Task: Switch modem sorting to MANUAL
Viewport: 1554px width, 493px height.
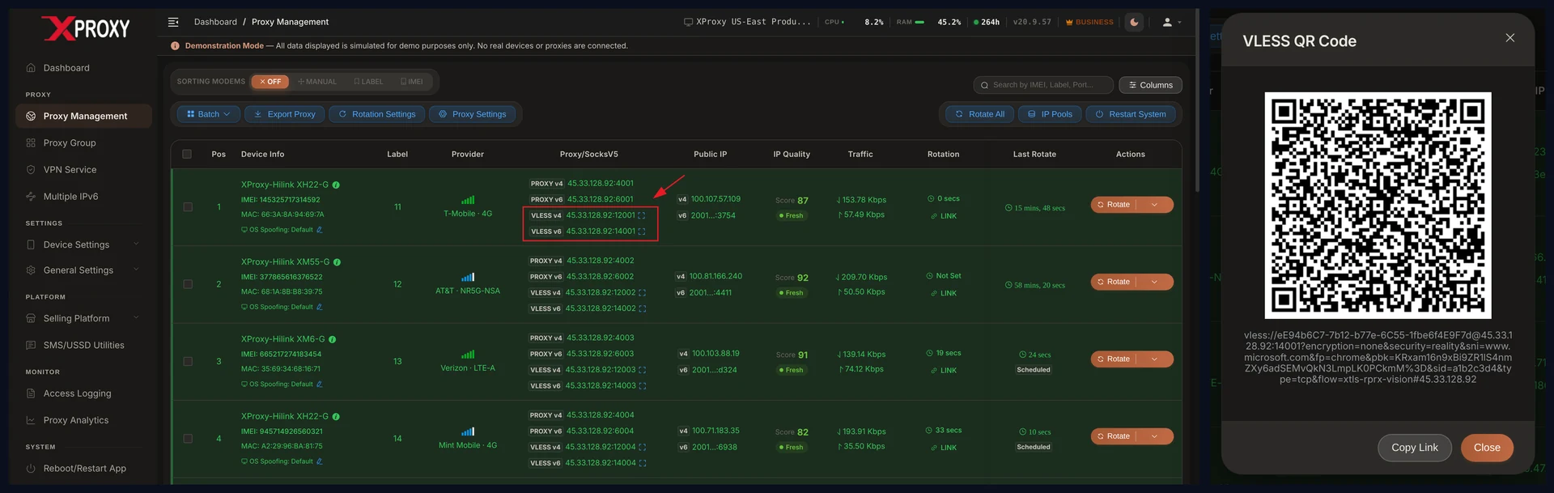Action: 317,82
